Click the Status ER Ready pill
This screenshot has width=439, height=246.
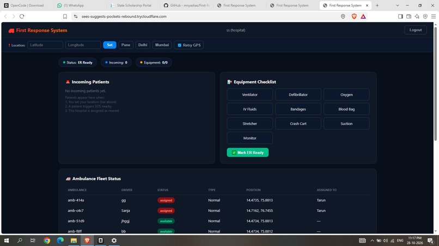pyautogui.click(x=77, y=62)
